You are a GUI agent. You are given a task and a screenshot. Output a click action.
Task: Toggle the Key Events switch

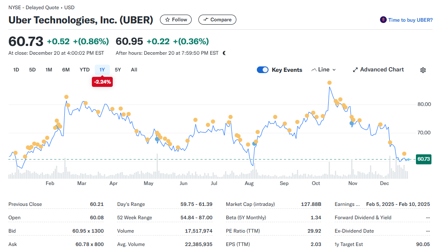point(262,70)
